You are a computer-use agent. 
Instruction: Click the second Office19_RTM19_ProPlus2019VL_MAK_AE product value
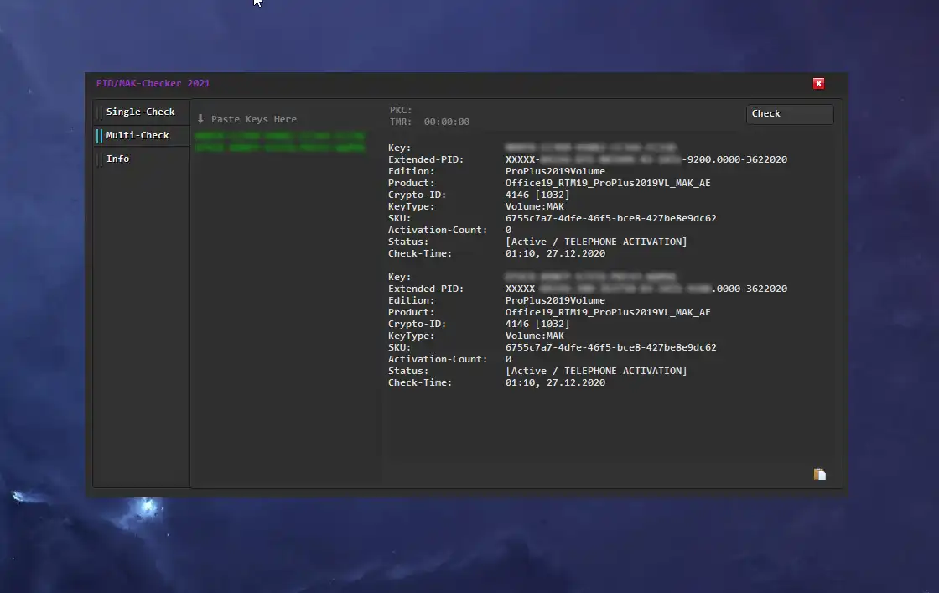608,312
